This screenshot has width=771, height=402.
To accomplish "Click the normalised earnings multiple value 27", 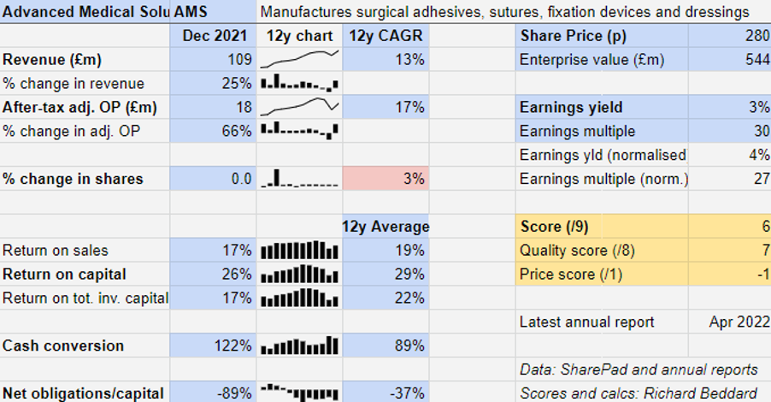I will click(x=730, y=179).
